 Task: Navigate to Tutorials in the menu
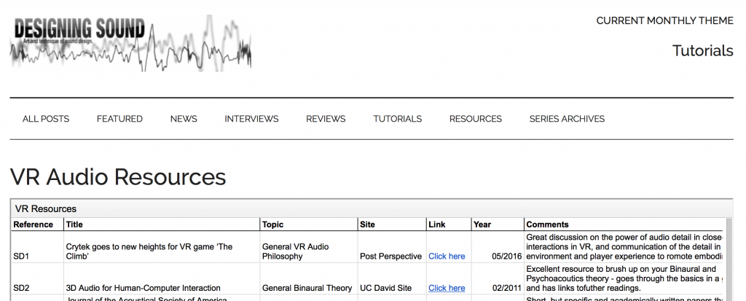tap(397, 119)
